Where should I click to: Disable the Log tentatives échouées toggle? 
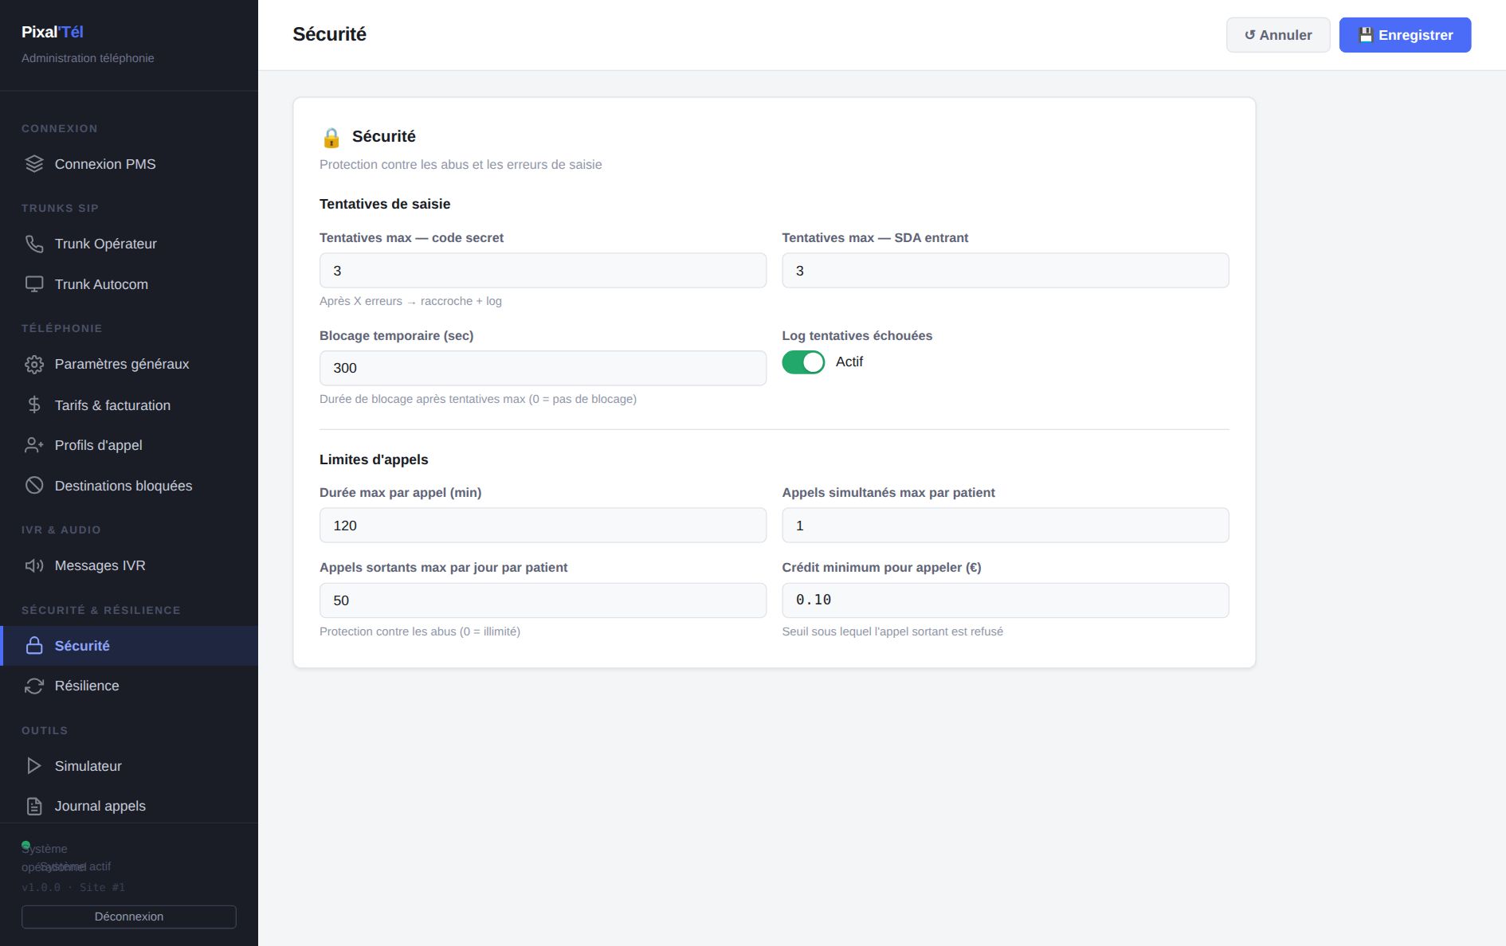[x=803, y=362]
